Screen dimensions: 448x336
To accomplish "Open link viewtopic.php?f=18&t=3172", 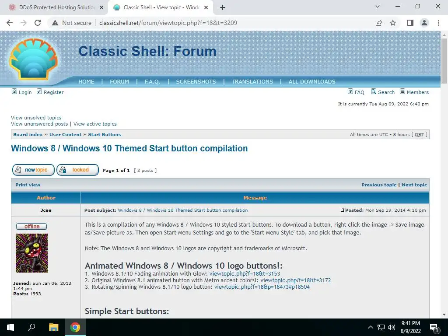I will pos(296,280).
